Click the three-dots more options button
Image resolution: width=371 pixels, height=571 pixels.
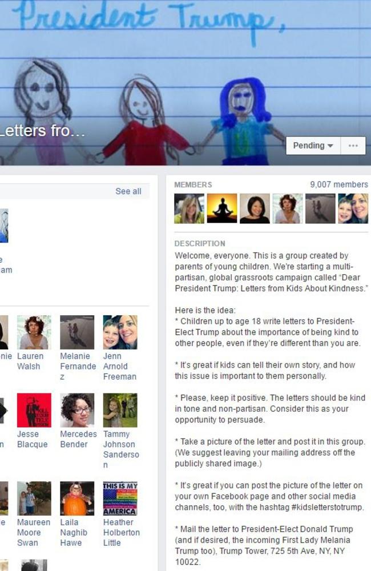tap(353, 146)
